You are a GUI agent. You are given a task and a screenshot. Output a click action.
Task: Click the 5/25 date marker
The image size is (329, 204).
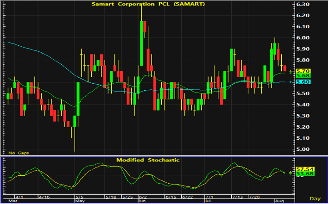coord(127,197)
